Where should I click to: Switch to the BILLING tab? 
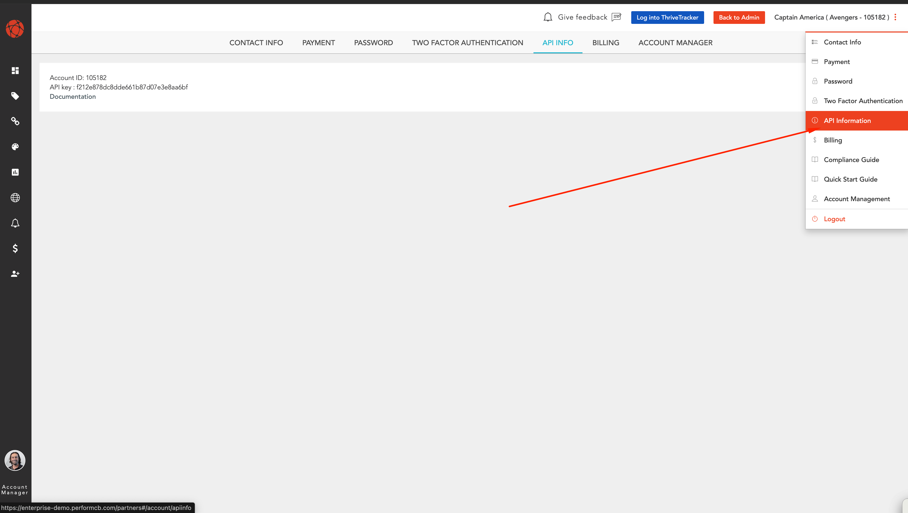606,43
